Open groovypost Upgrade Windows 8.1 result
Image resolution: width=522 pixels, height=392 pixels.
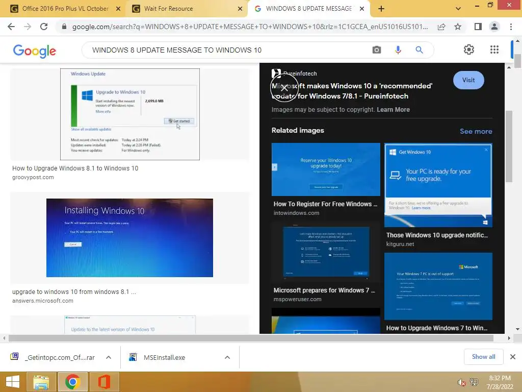click(75, 168)
